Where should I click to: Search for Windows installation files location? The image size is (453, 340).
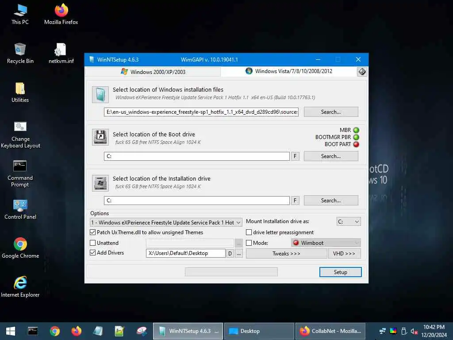coord(331,112)
